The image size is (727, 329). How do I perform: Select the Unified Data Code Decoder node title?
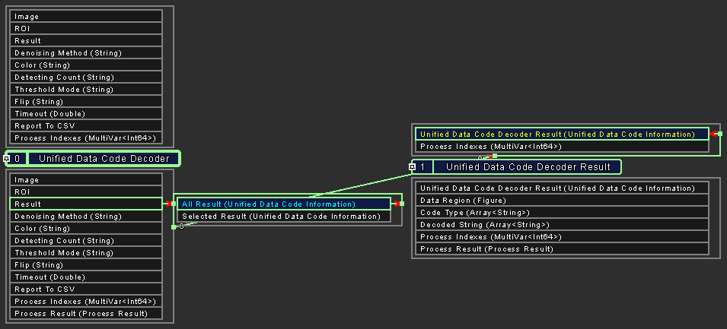click(104, 159)
